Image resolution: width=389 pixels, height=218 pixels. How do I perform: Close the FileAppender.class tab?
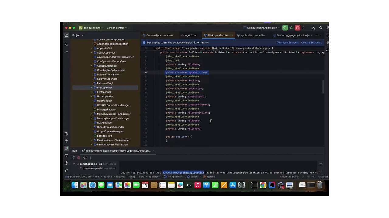(x=232, y=35)
